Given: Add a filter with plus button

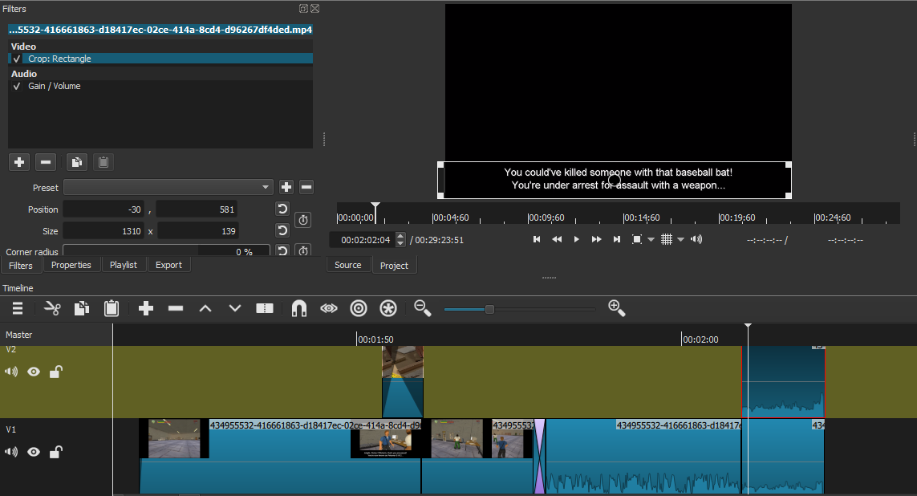Looking at the screenshot, I should tap(18, 162).
